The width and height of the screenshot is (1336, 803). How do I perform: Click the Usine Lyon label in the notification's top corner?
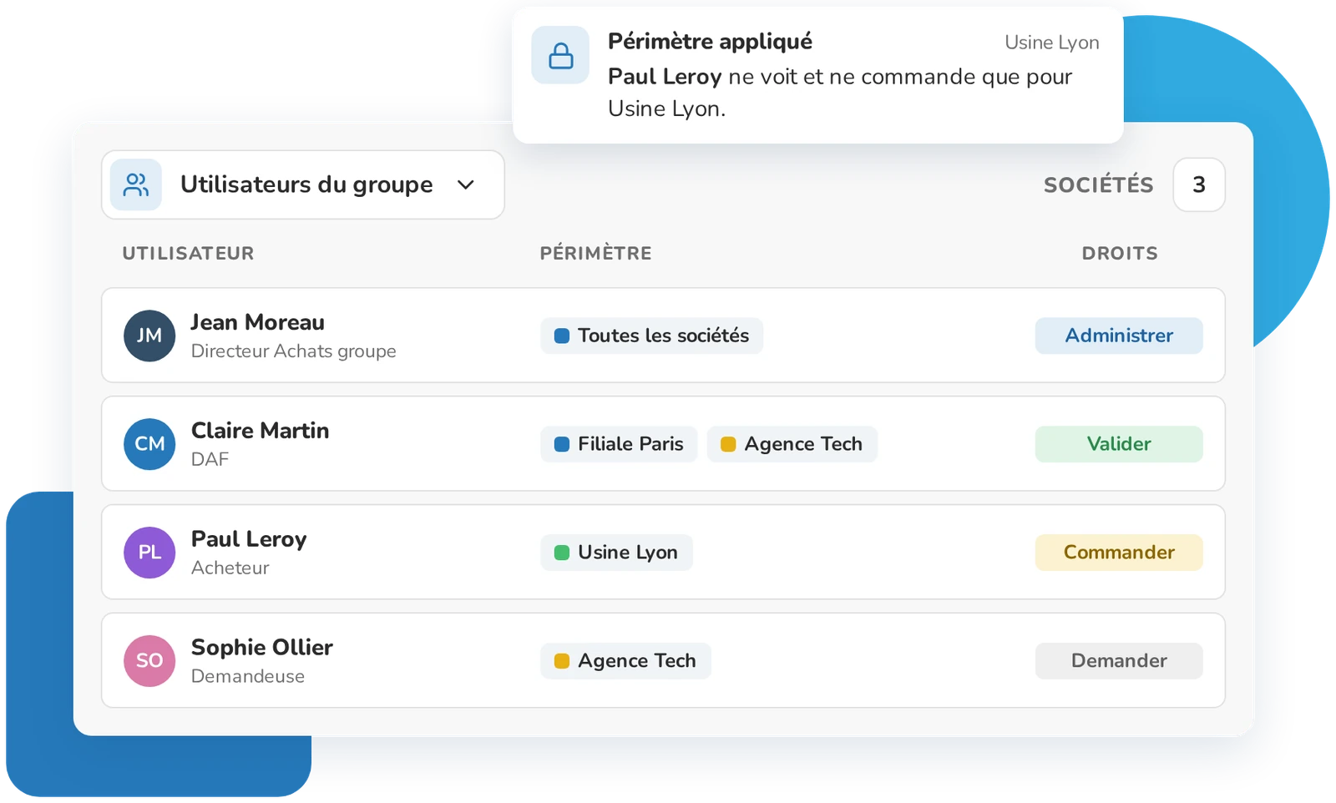pos(1051,43)
